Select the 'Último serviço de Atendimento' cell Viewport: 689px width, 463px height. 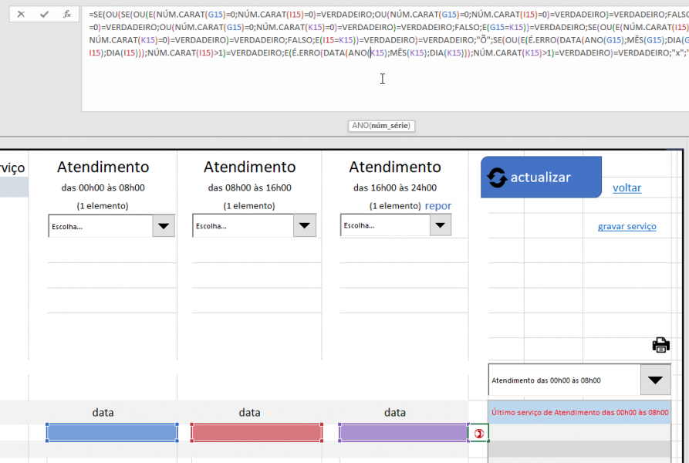pyautogui.click(x=580, y=413)
